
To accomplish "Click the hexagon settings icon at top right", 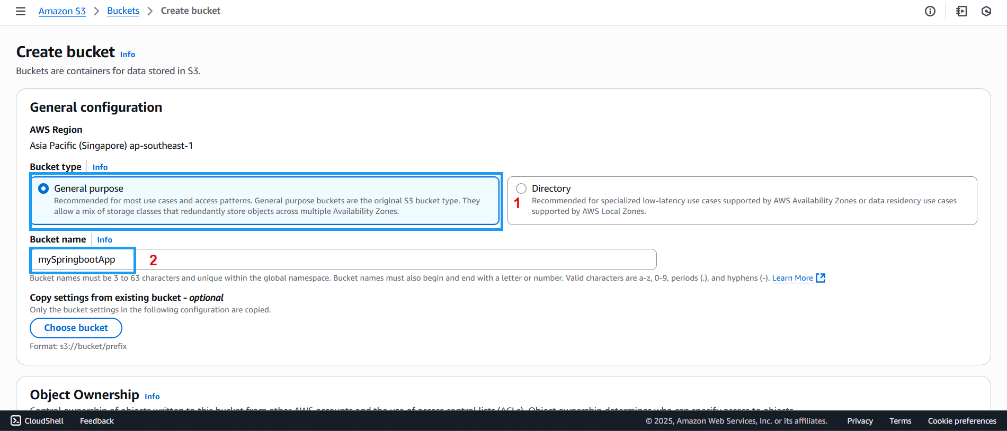I will click(x=986, y=11).
